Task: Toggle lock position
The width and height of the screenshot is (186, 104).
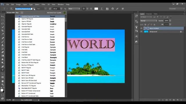Action: (x=151, y=25)
